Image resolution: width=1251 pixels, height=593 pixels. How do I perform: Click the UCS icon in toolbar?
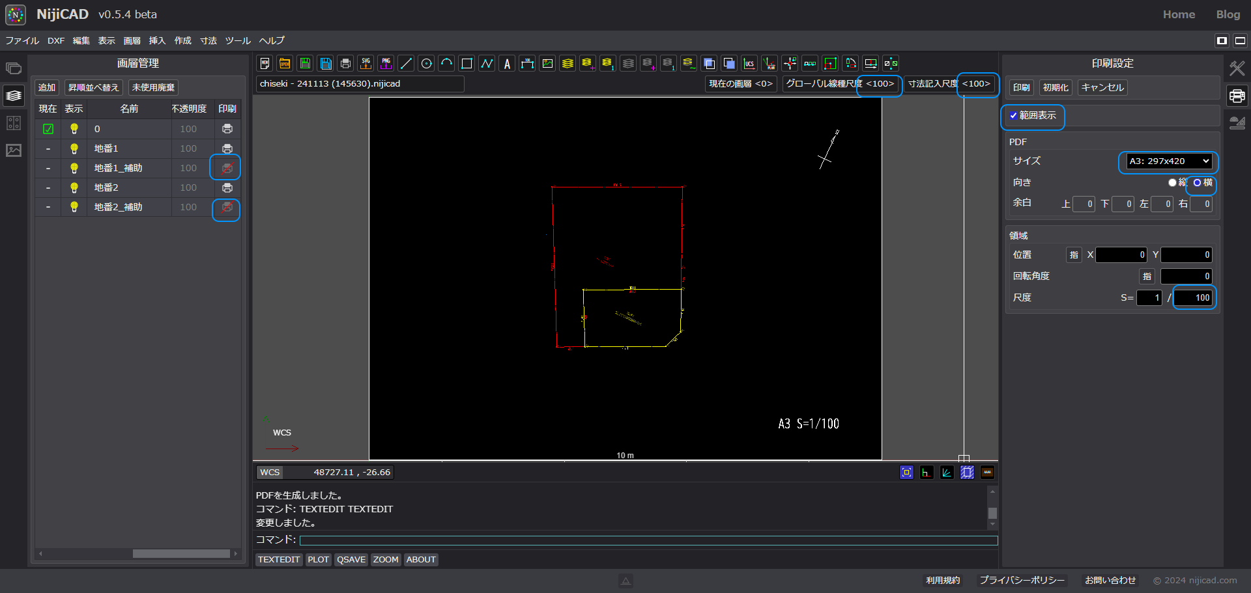(749, 63)
